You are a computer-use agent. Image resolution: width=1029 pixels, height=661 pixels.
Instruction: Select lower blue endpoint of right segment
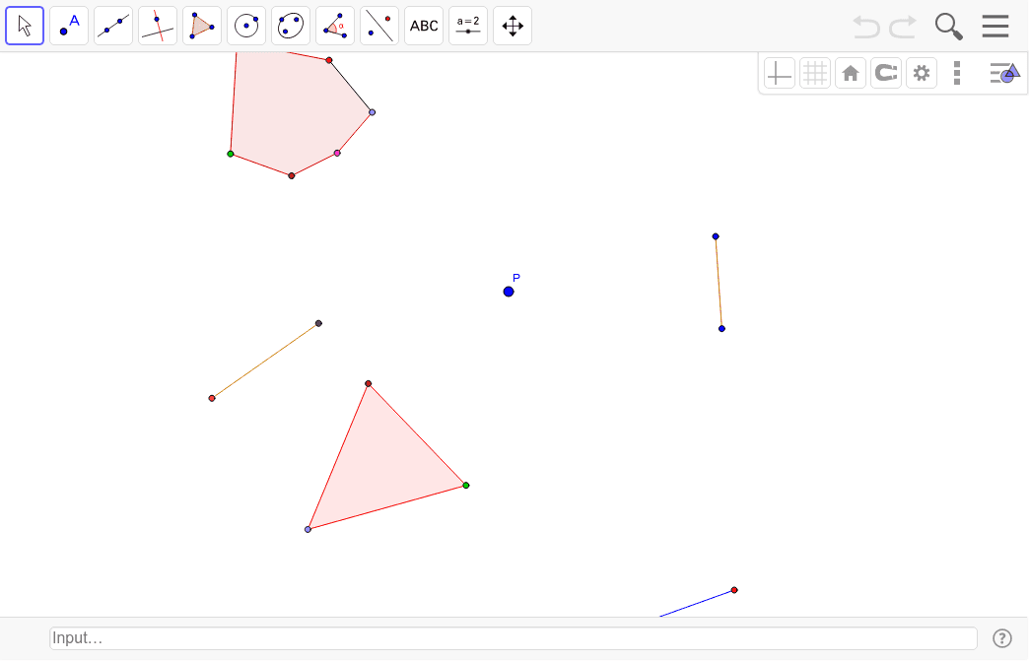[x=721, y=329]
